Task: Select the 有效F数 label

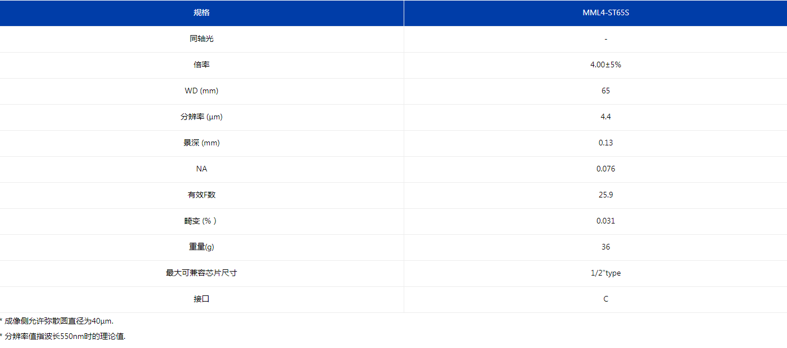Action: point(202,195)
